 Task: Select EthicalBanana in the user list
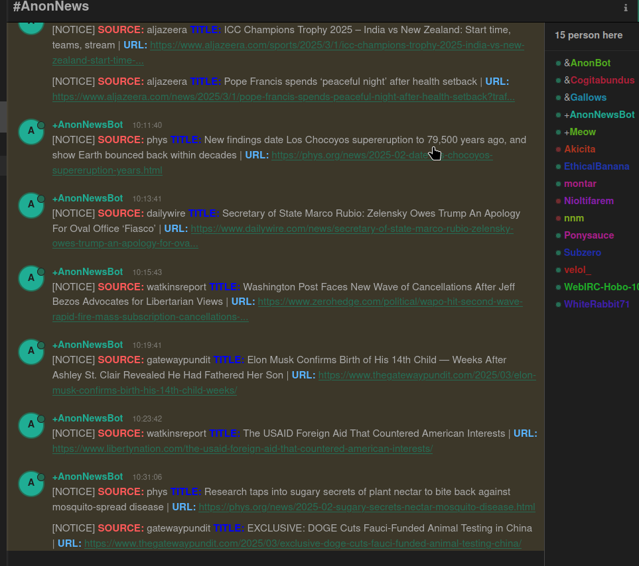pos(597,166)
